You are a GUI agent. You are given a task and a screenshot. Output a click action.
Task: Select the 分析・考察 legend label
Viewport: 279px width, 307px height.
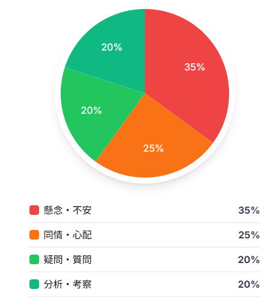(67, 284)
